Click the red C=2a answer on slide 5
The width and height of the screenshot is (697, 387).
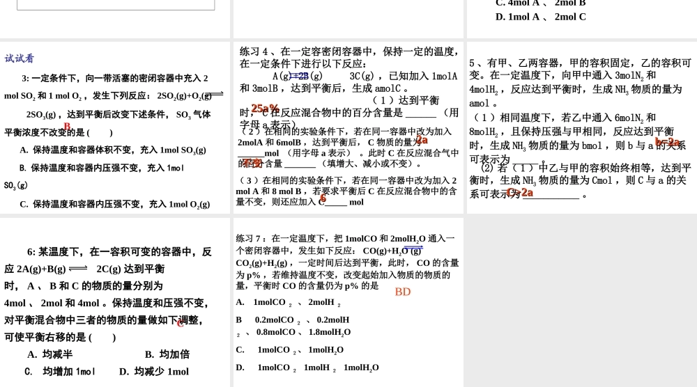tap(520, 192)
